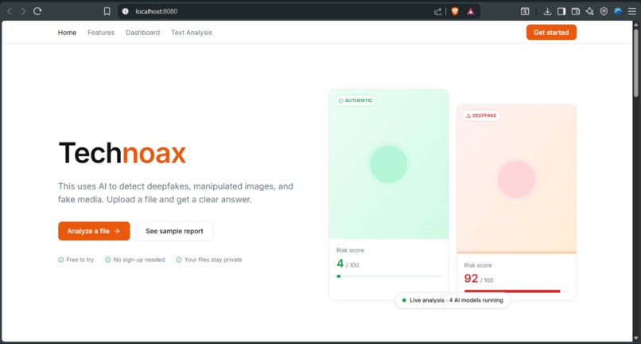Click the check icon beside 'Your files stay private'
This screenshot has height=344, width=641.
[x=179, y=260]
